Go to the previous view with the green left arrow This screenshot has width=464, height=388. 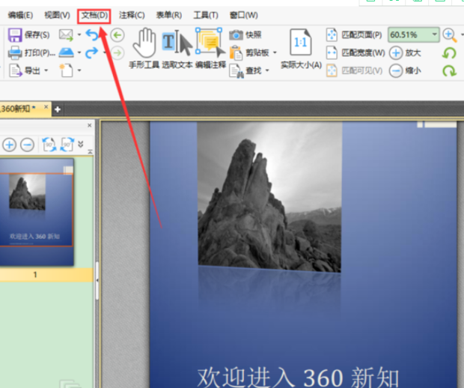[117, 35]
